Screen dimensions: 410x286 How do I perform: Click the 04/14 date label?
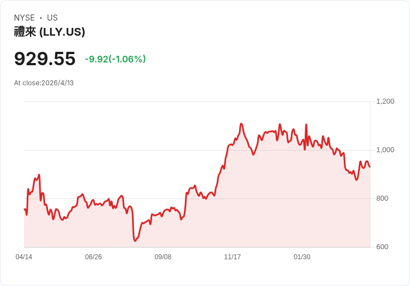24,257
